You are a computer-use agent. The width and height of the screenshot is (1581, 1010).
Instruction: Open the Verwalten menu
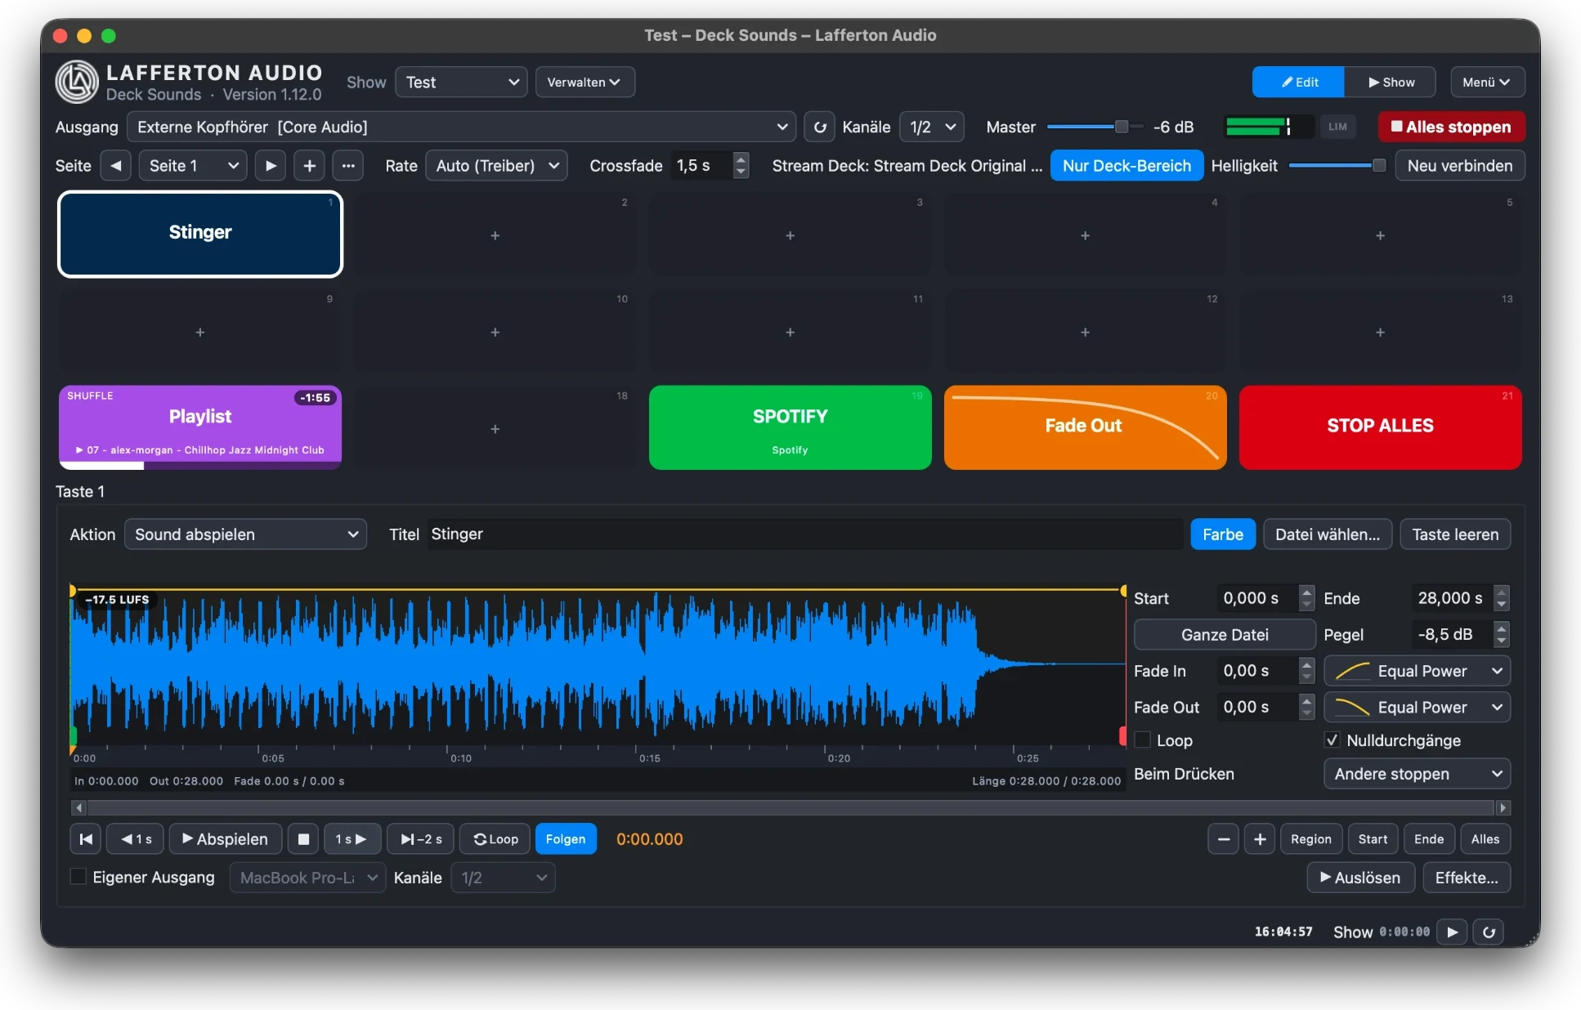(584, 83)
